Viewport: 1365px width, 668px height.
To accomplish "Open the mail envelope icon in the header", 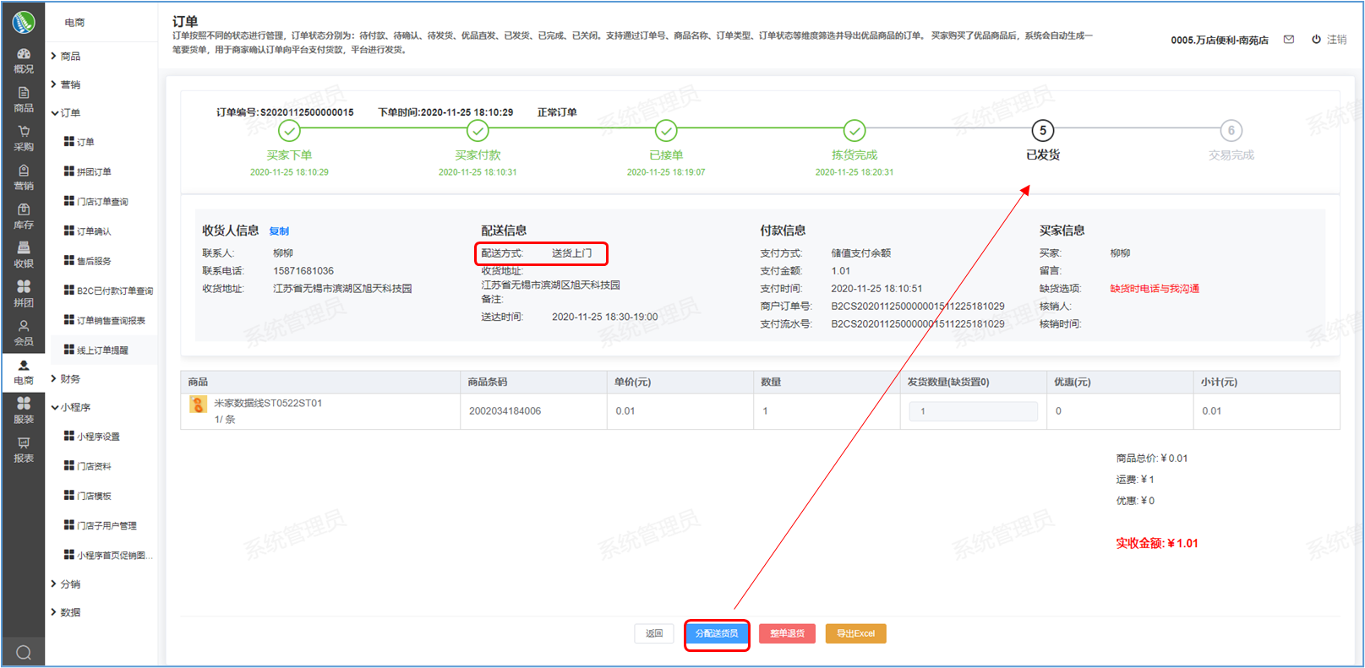I will (x=1289, y=40).
